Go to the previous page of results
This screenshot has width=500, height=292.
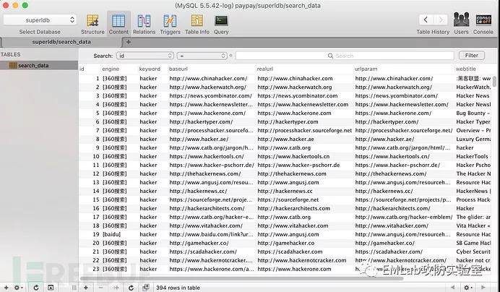click(452, 288)
